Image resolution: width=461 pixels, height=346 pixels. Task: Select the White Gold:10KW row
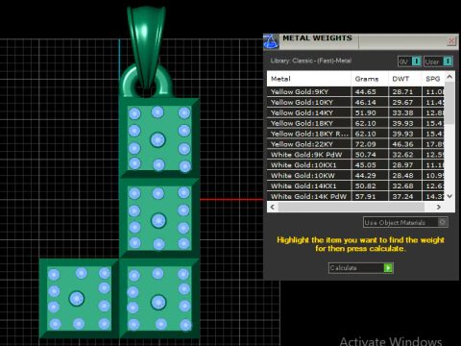coord(355,176)
